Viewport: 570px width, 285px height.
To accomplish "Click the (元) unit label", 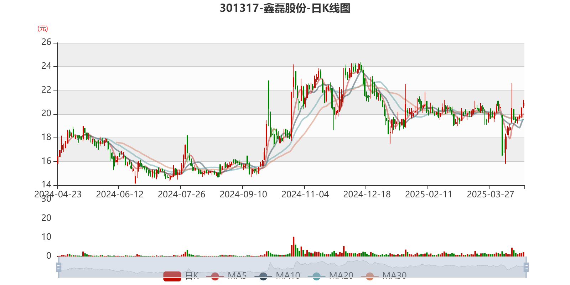I will pyautogui.click(x=43, y=28).
